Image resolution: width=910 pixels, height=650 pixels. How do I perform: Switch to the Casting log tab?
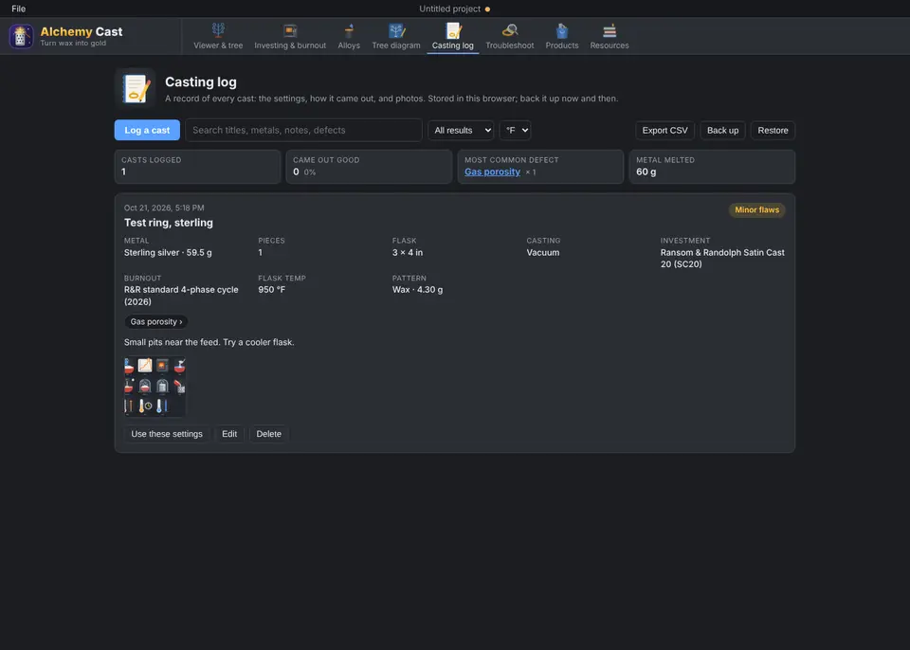coord(453,37)
